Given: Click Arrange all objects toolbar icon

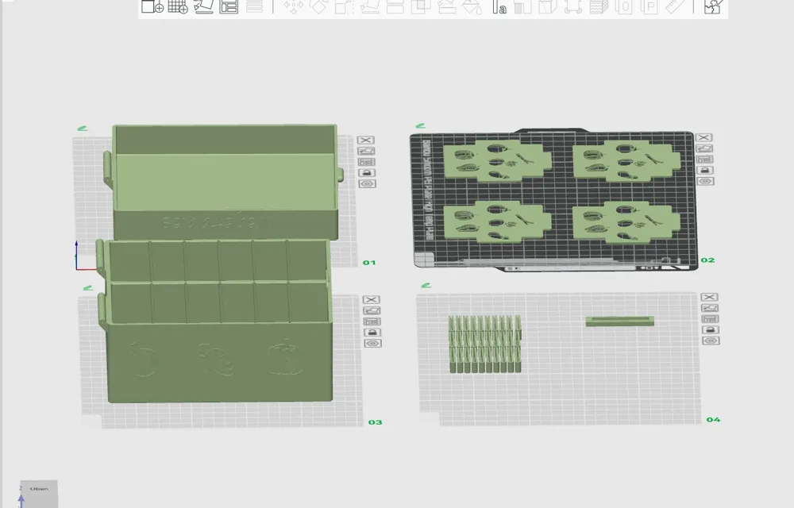Looking at the screenshot, I should [x=229, y=6].
